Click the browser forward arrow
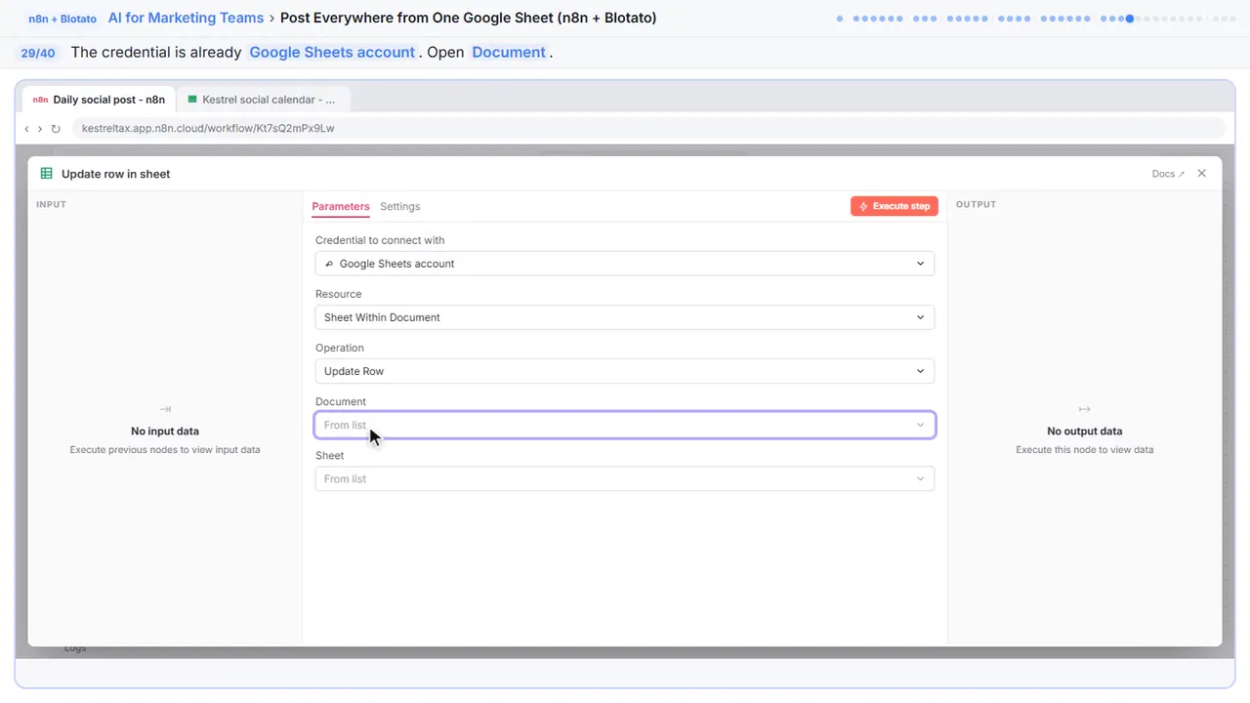 tap(40, 128)
